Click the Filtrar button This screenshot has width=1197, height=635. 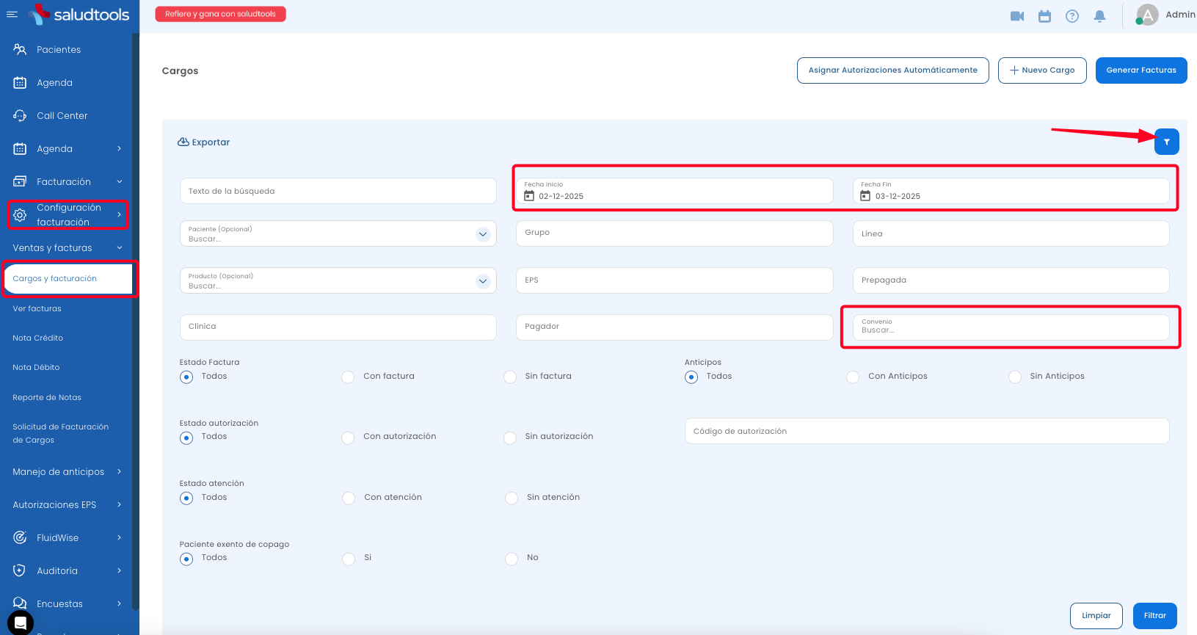1154,616
